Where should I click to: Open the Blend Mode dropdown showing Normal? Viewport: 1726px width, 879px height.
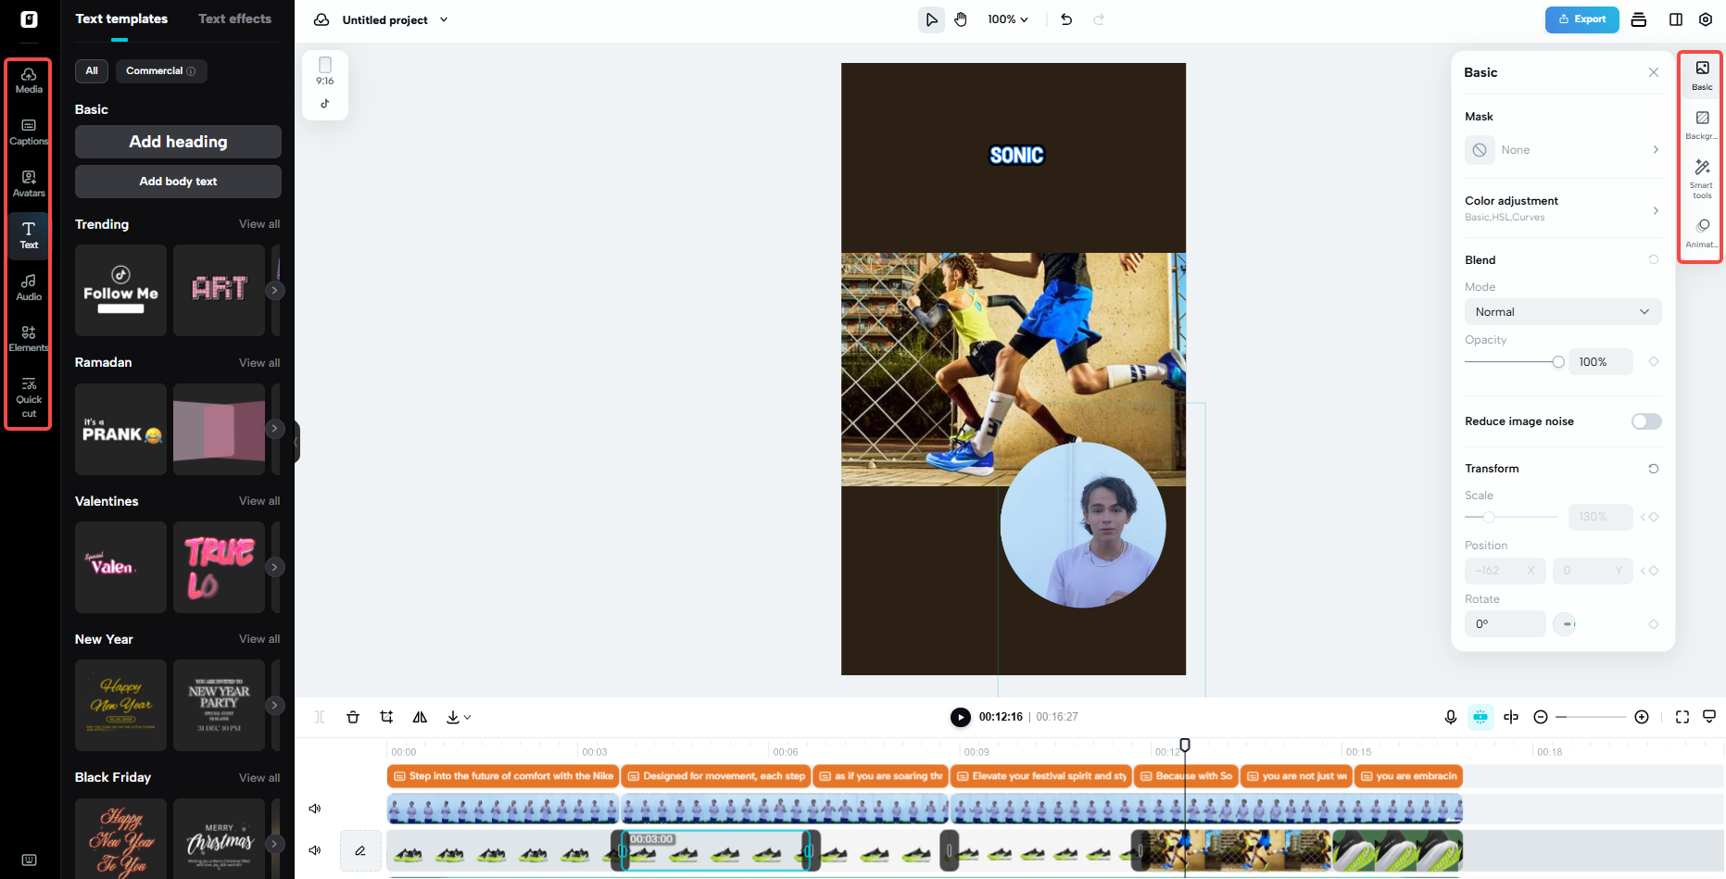[1563, 311]
